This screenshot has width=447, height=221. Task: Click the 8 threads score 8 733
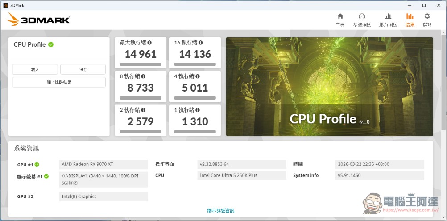pyautogui.click(x=141, y=88)
